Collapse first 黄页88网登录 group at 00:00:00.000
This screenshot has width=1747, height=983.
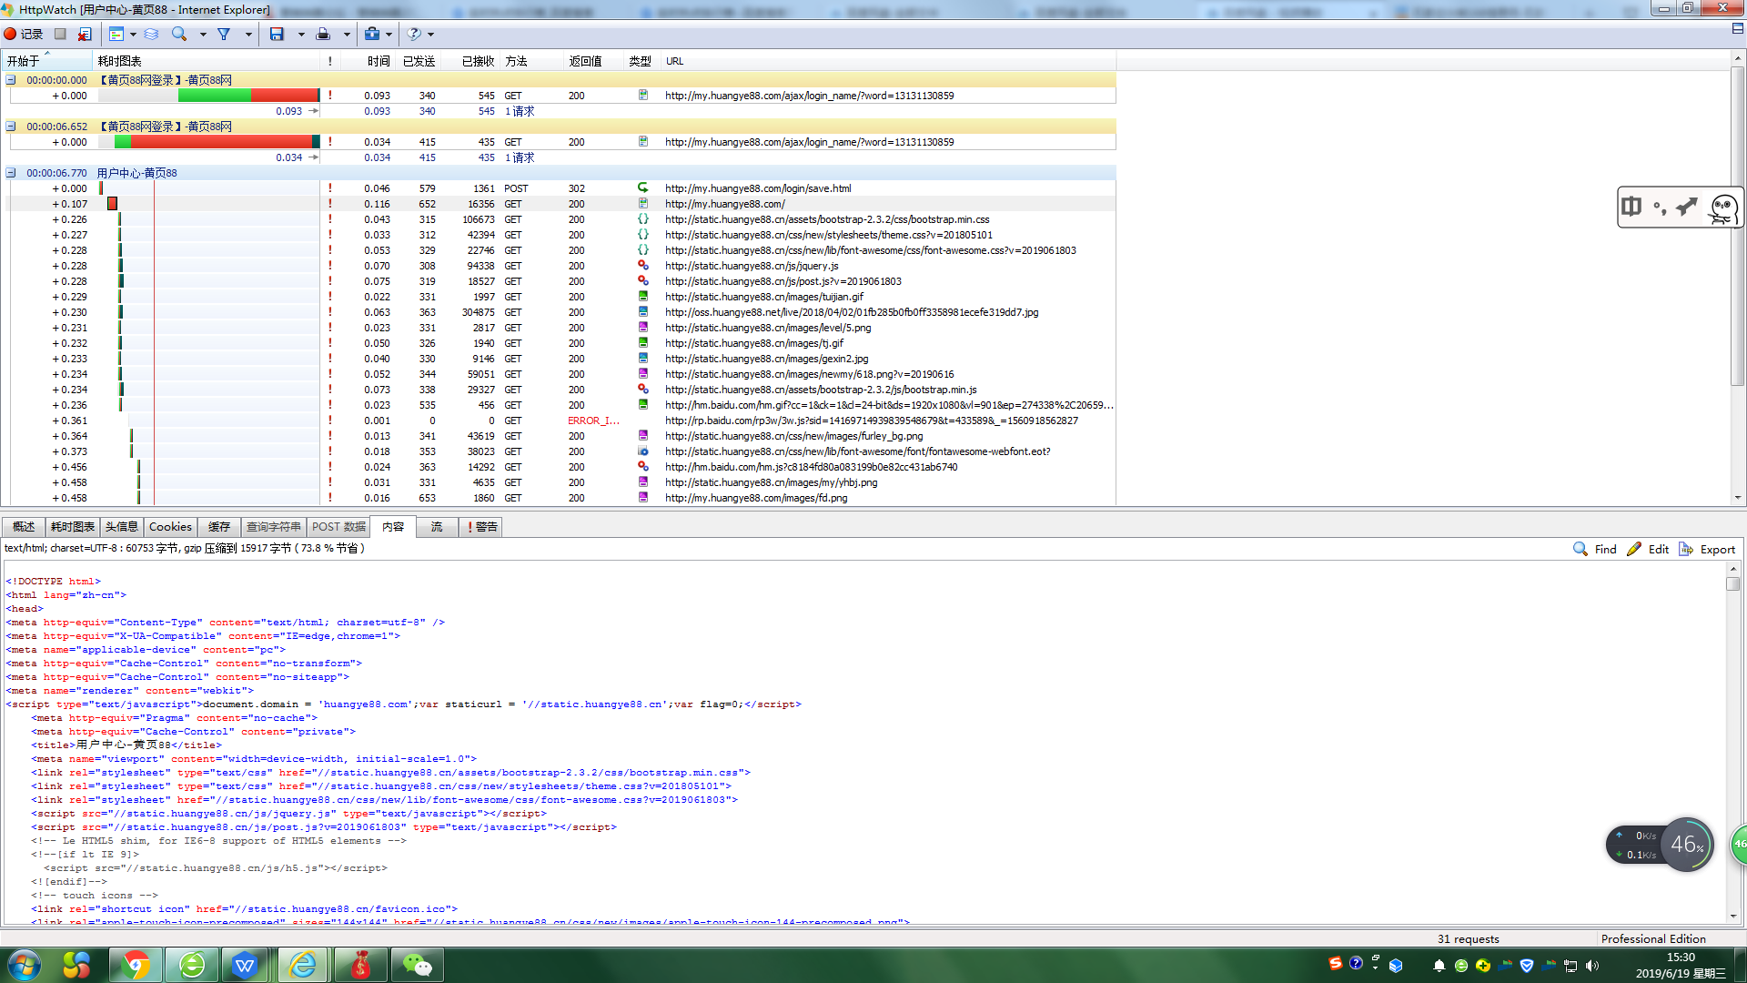click(11, 80)
